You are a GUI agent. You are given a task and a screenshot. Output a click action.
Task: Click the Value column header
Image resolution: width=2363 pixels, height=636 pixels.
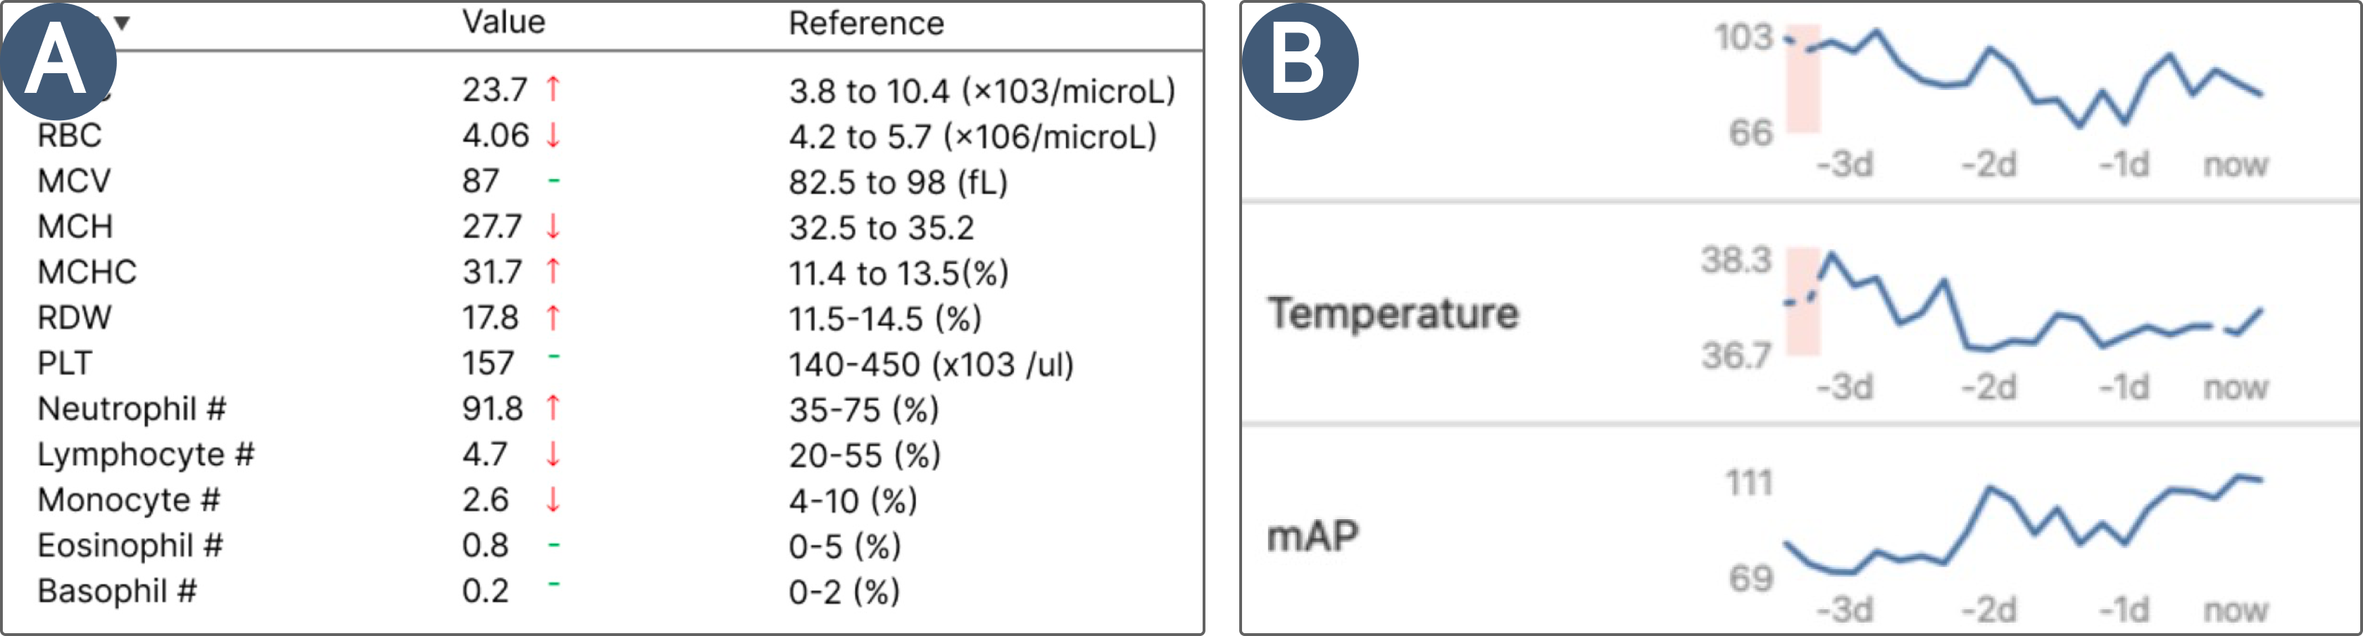click(503, 22)
